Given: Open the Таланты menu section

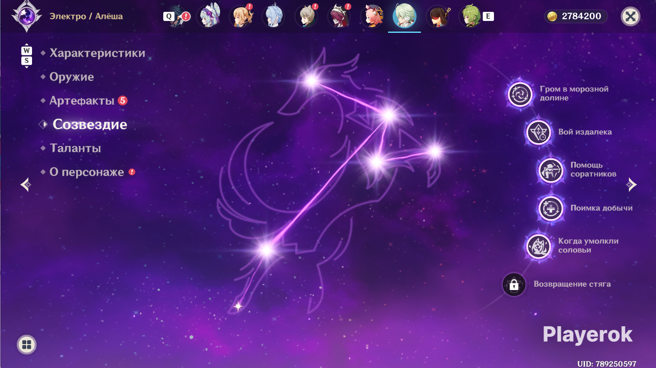Looking at the screenshot, I should pos(75,148).
